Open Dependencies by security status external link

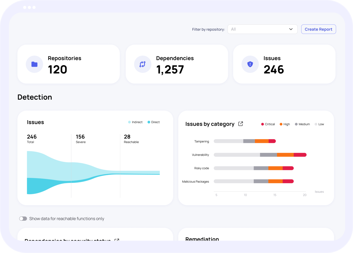click(117, 240)
